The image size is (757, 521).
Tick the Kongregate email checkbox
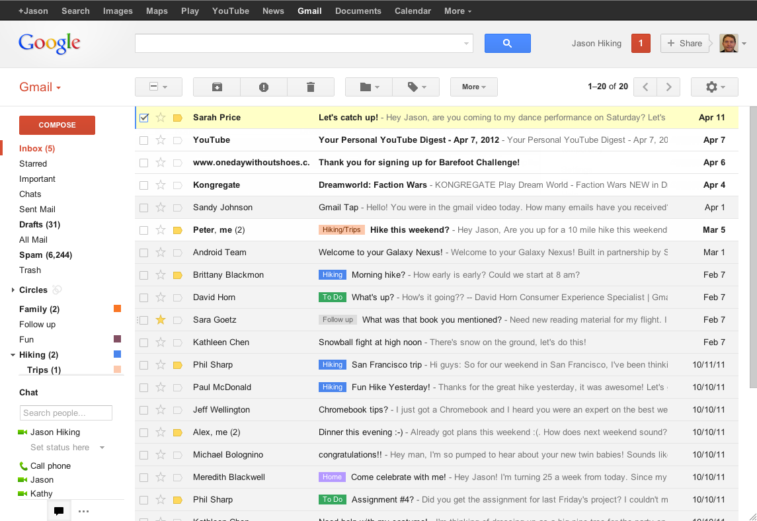[x=144, y=185]
